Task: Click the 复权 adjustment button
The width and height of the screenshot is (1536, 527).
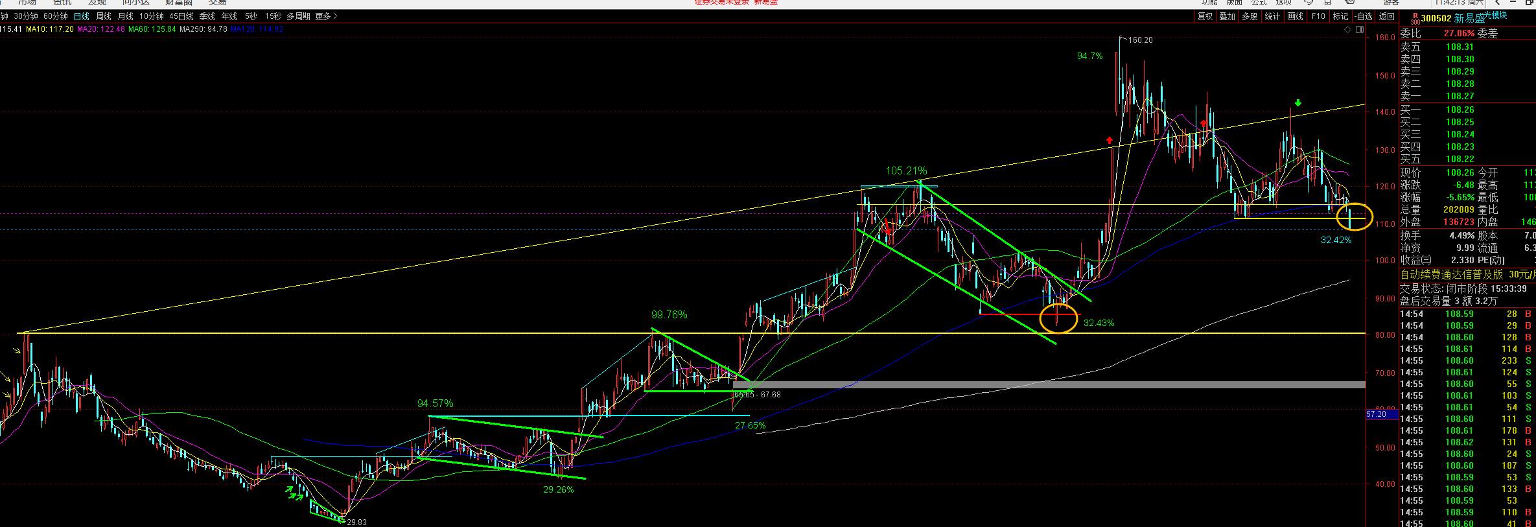Action: click(1205, 16)
